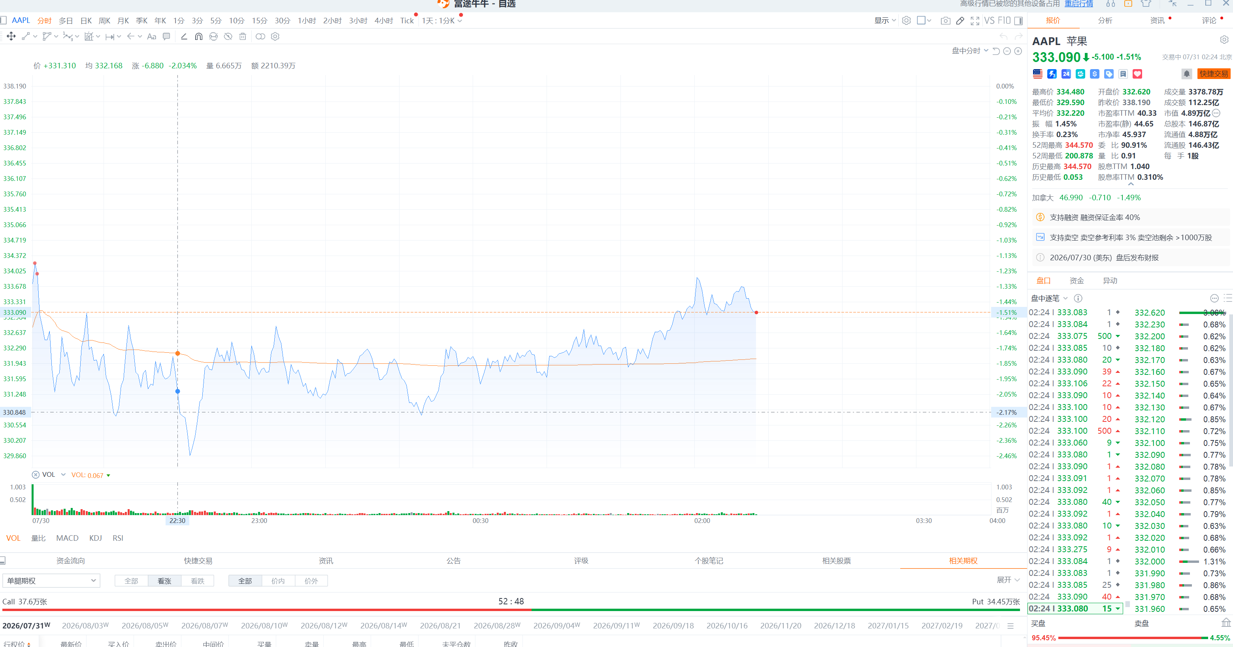The width and height of the screenshot is (1233, 647).
Task: Toggle the drawing pencil icon
Action: coord(960,21)
